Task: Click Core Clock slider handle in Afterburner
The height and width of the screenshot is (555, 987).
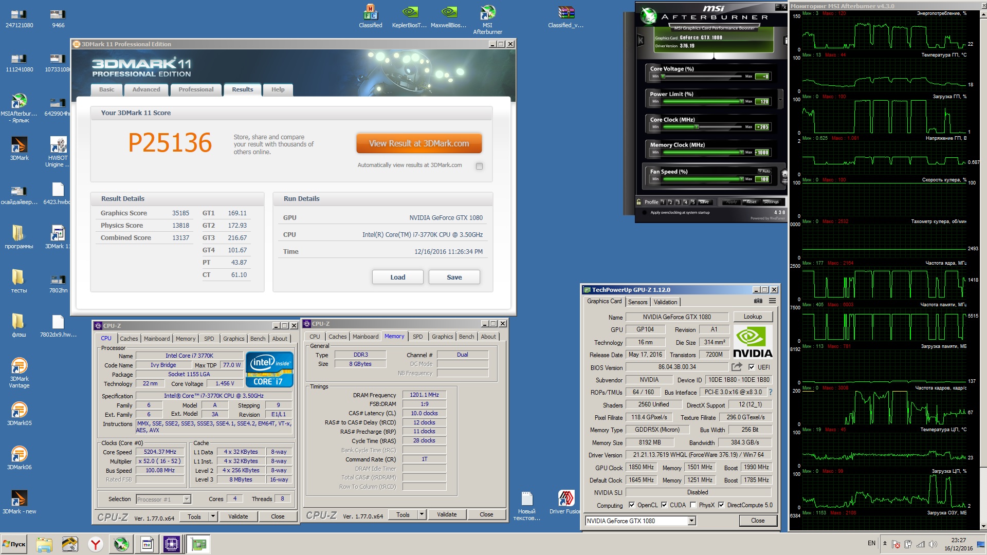Action: 697,126
